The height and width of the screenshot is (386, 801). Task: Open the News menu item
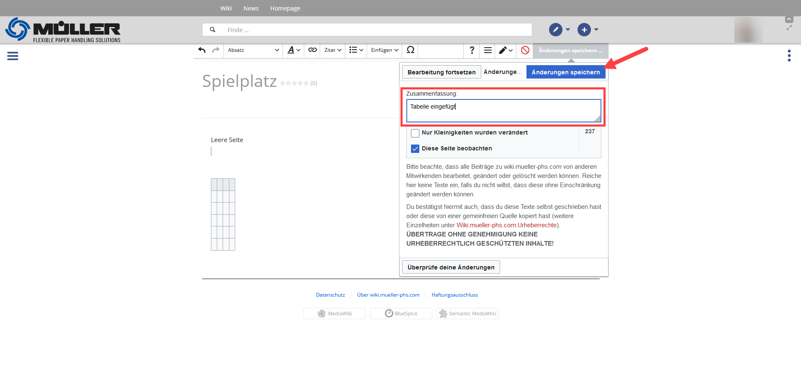(x=251, y=8)
